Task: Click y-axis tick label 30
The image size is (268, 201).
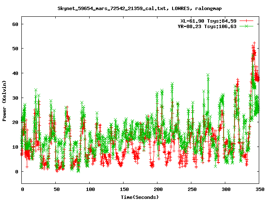Action: [x=15, y=98]
